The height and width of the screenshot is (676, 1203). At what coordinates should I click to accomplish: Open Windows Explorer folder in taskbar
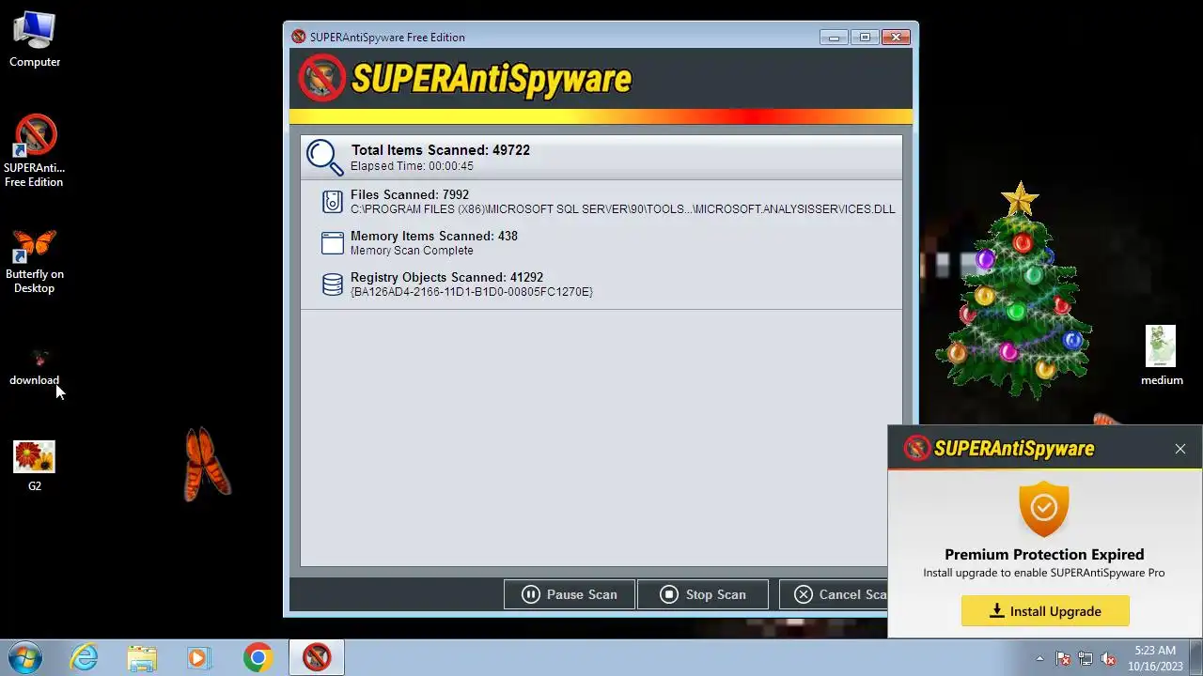pos(142,657)
